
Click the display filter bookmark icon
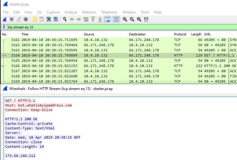4,27
